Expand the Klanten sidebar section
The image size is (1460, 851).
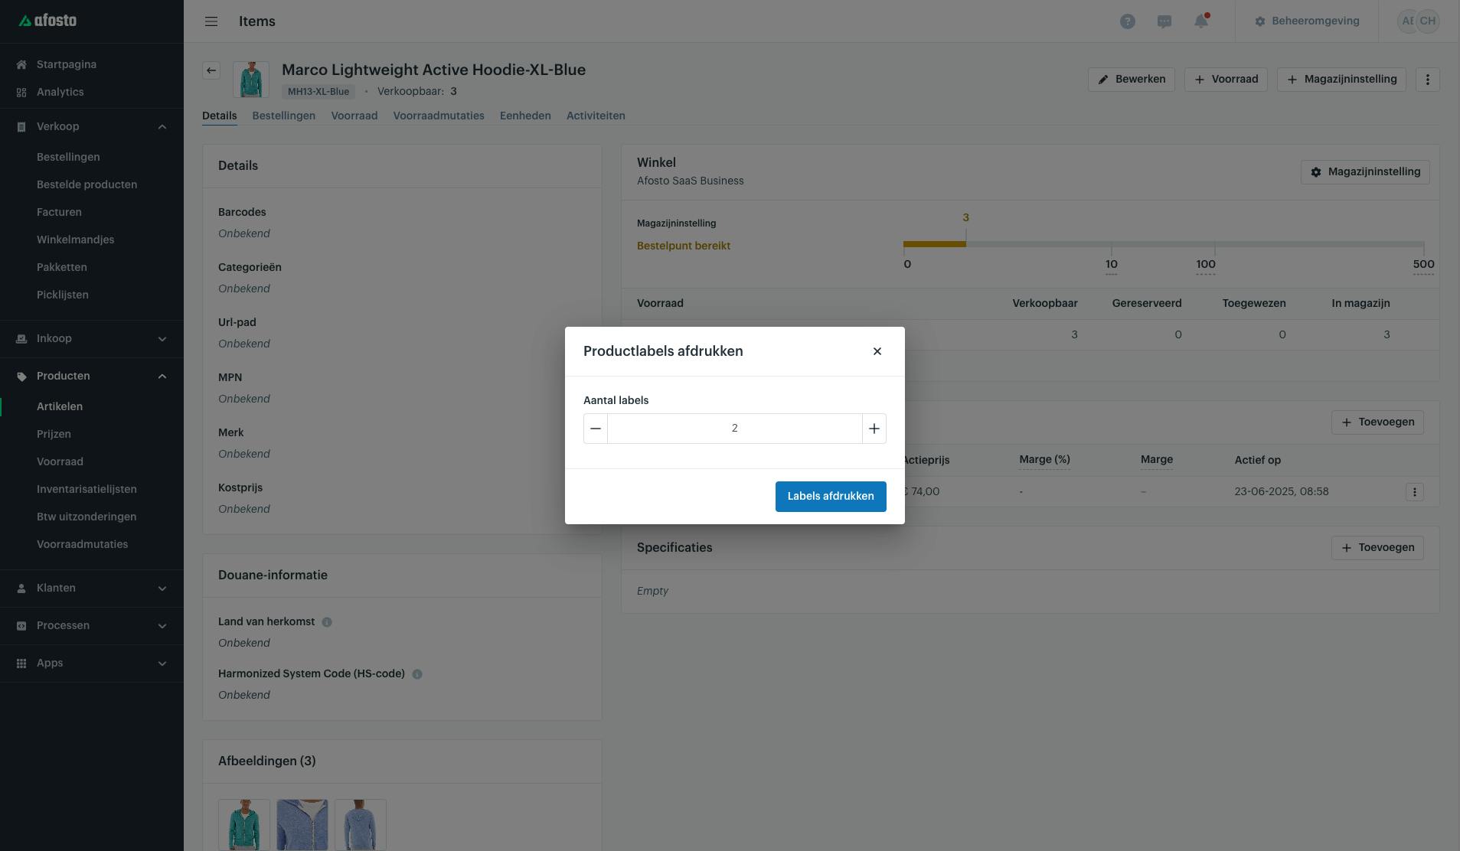point(162,589)
